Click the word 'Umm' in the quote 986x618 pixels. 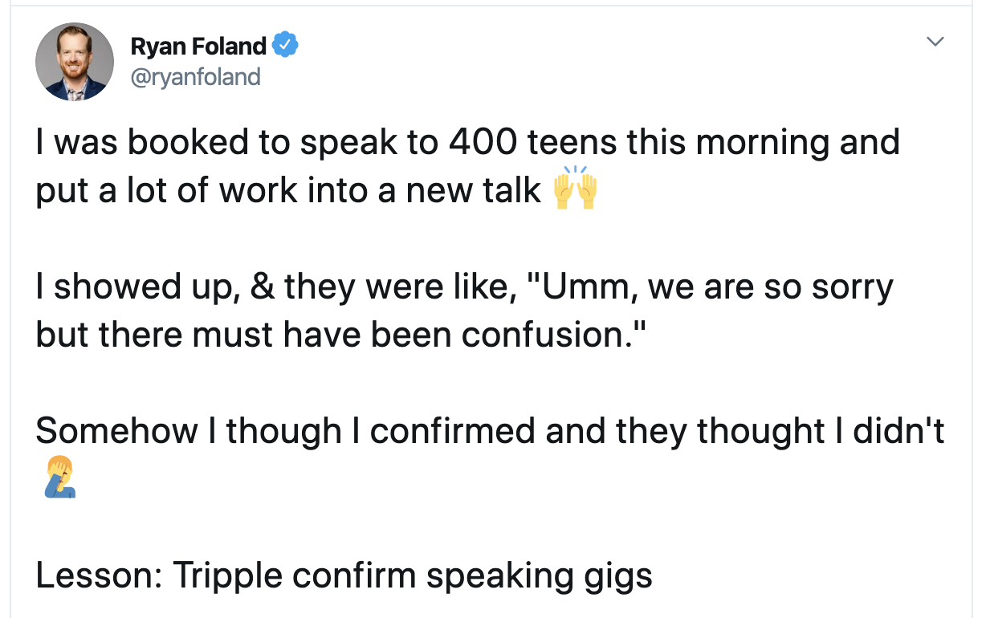pos(582,287)
